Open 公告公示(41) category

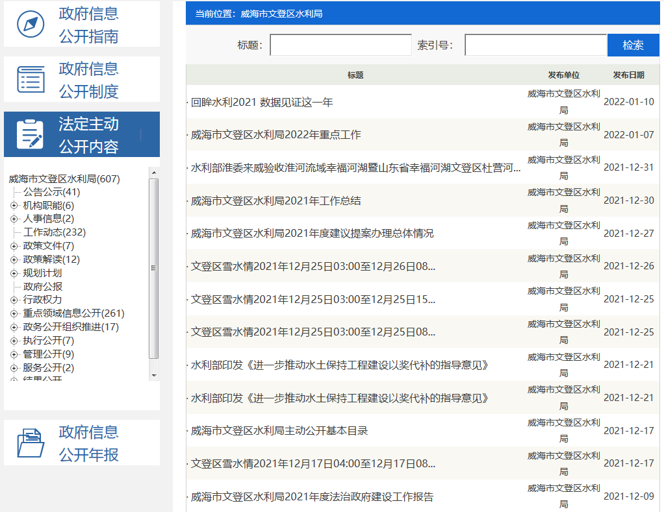tap(51, 192)
